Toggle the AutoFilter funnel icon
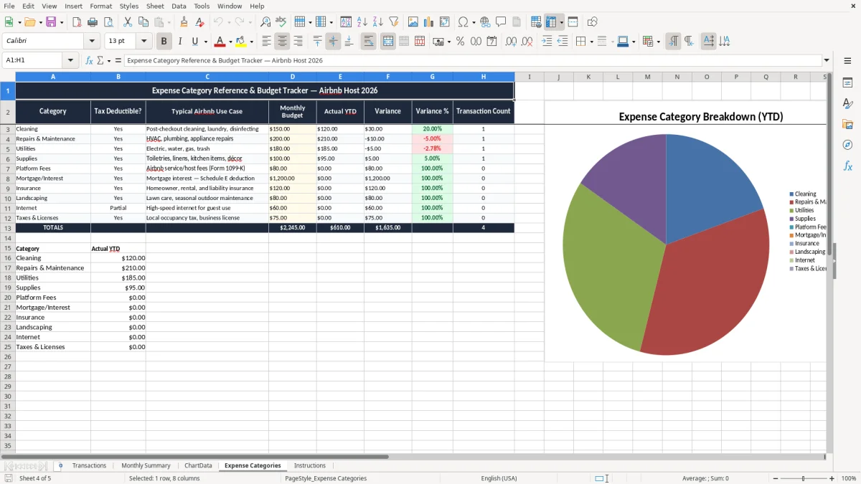 coord(393,22)
